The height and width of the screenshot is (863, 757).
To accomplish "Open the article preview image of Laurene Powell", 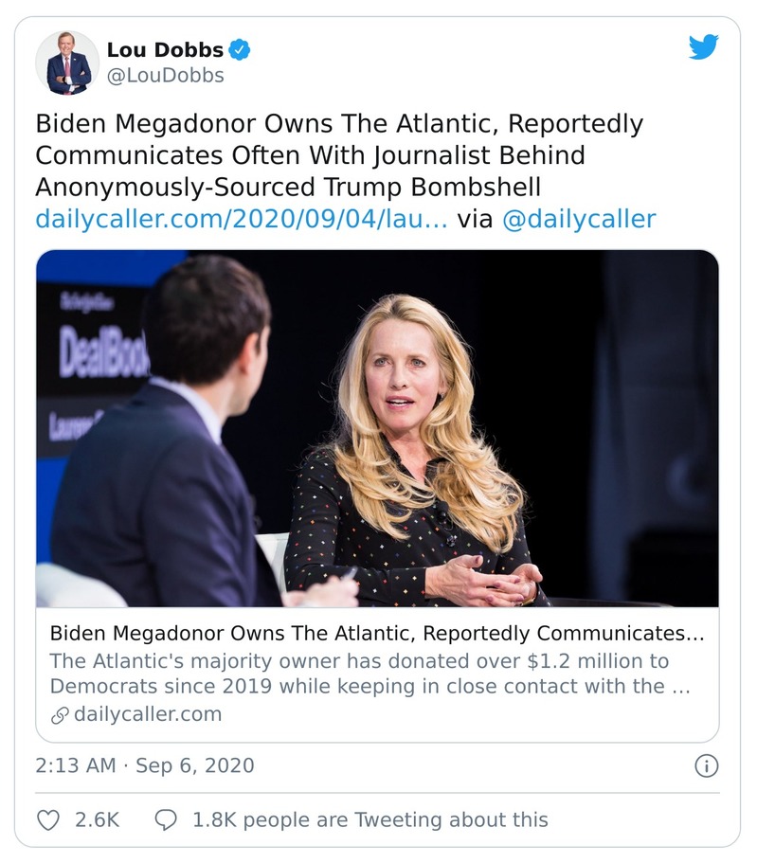I will [x=376, y=431].
